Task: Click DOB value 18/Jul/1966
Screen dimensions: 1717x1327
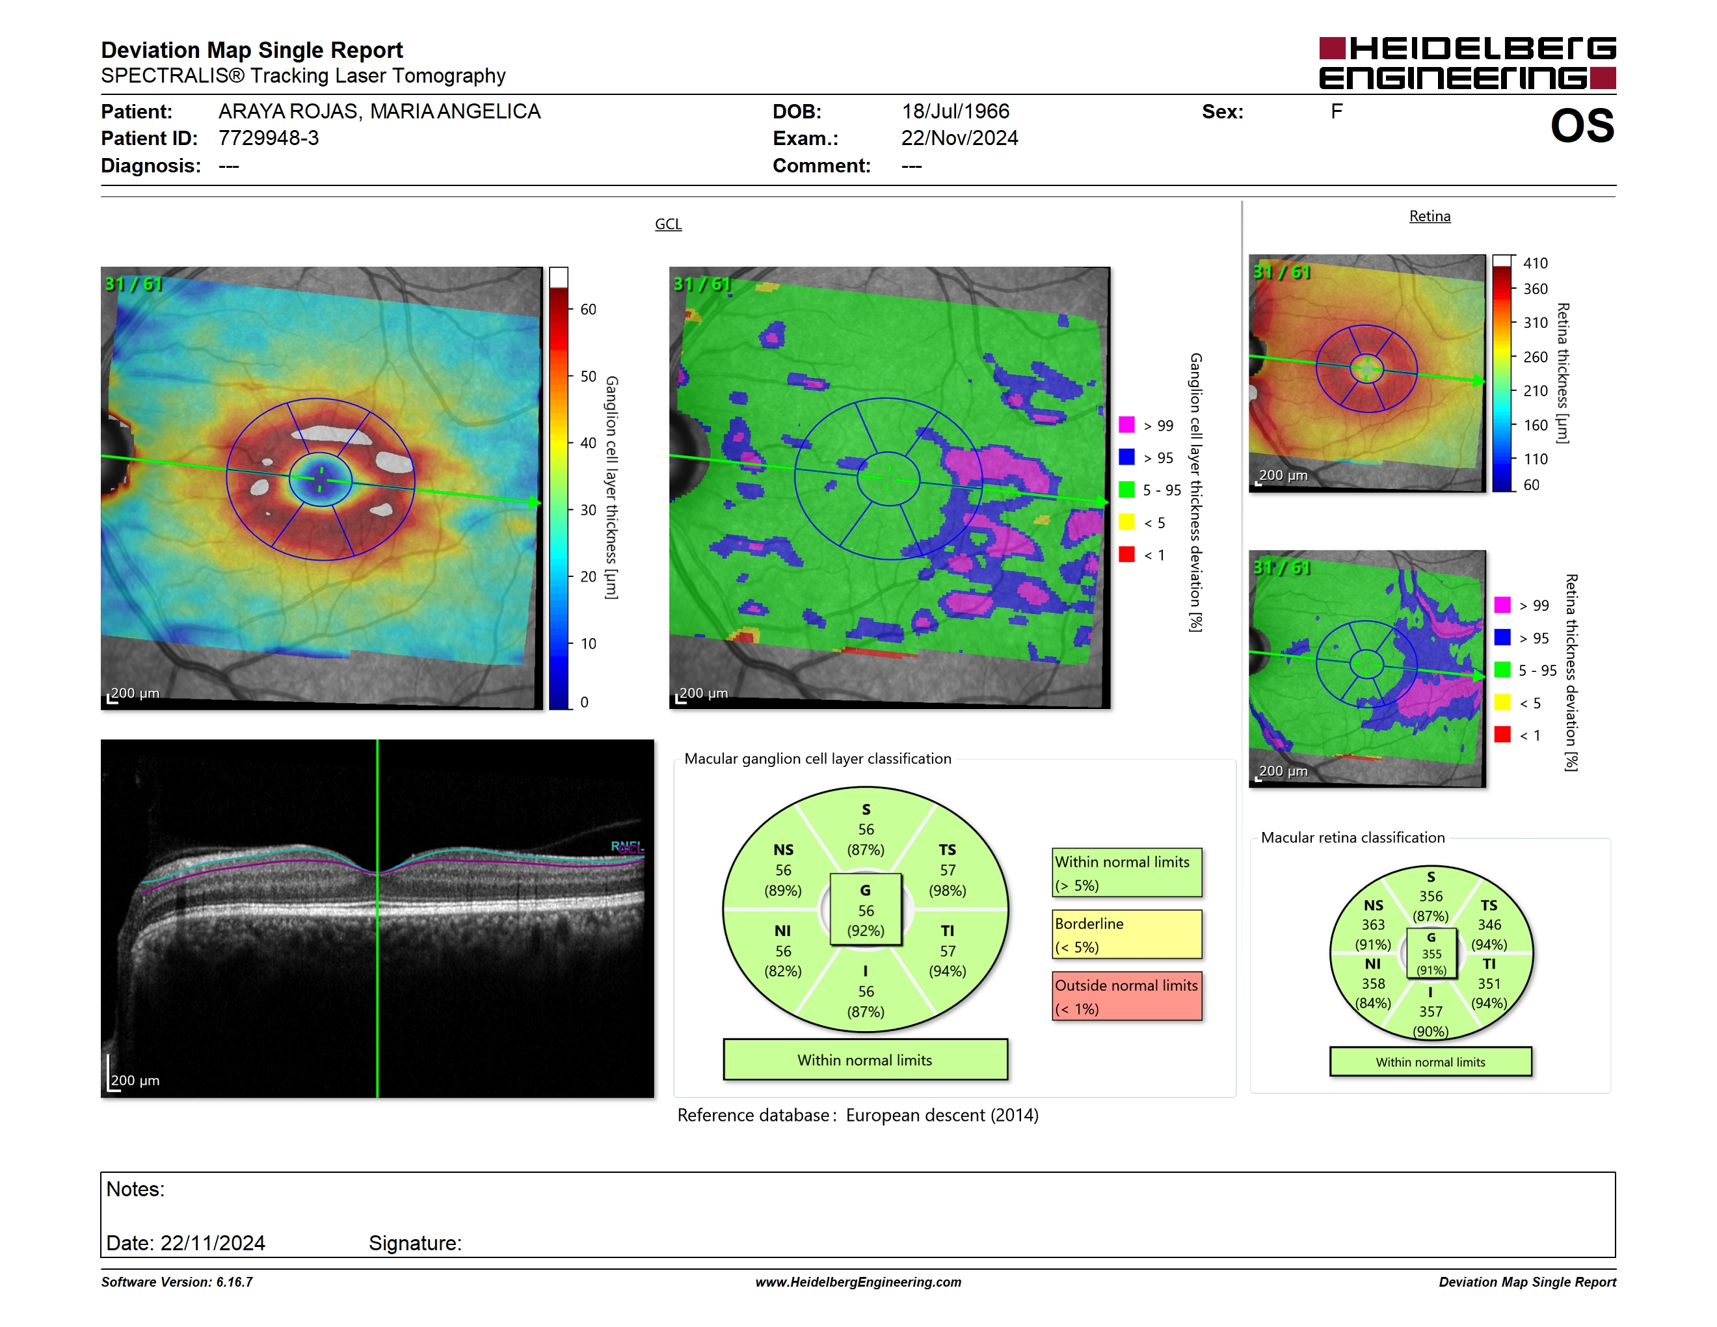Action: 955,112
